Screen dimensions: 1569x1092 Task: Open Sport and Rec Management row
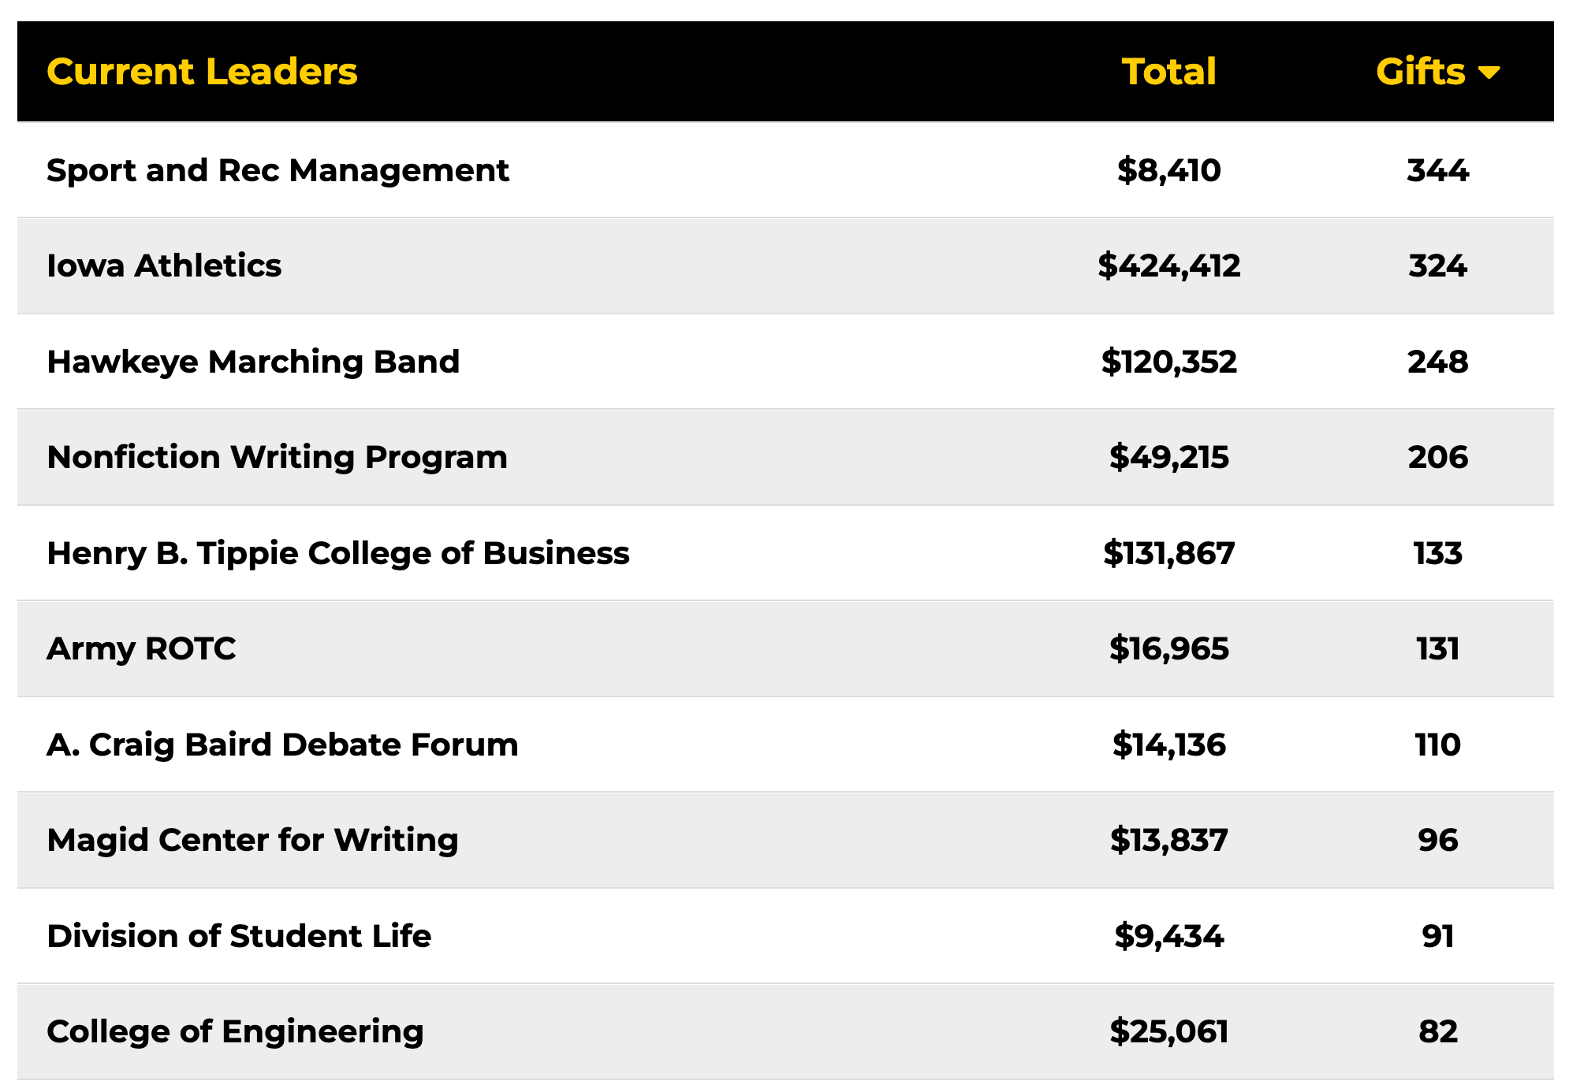pos(785,170)
